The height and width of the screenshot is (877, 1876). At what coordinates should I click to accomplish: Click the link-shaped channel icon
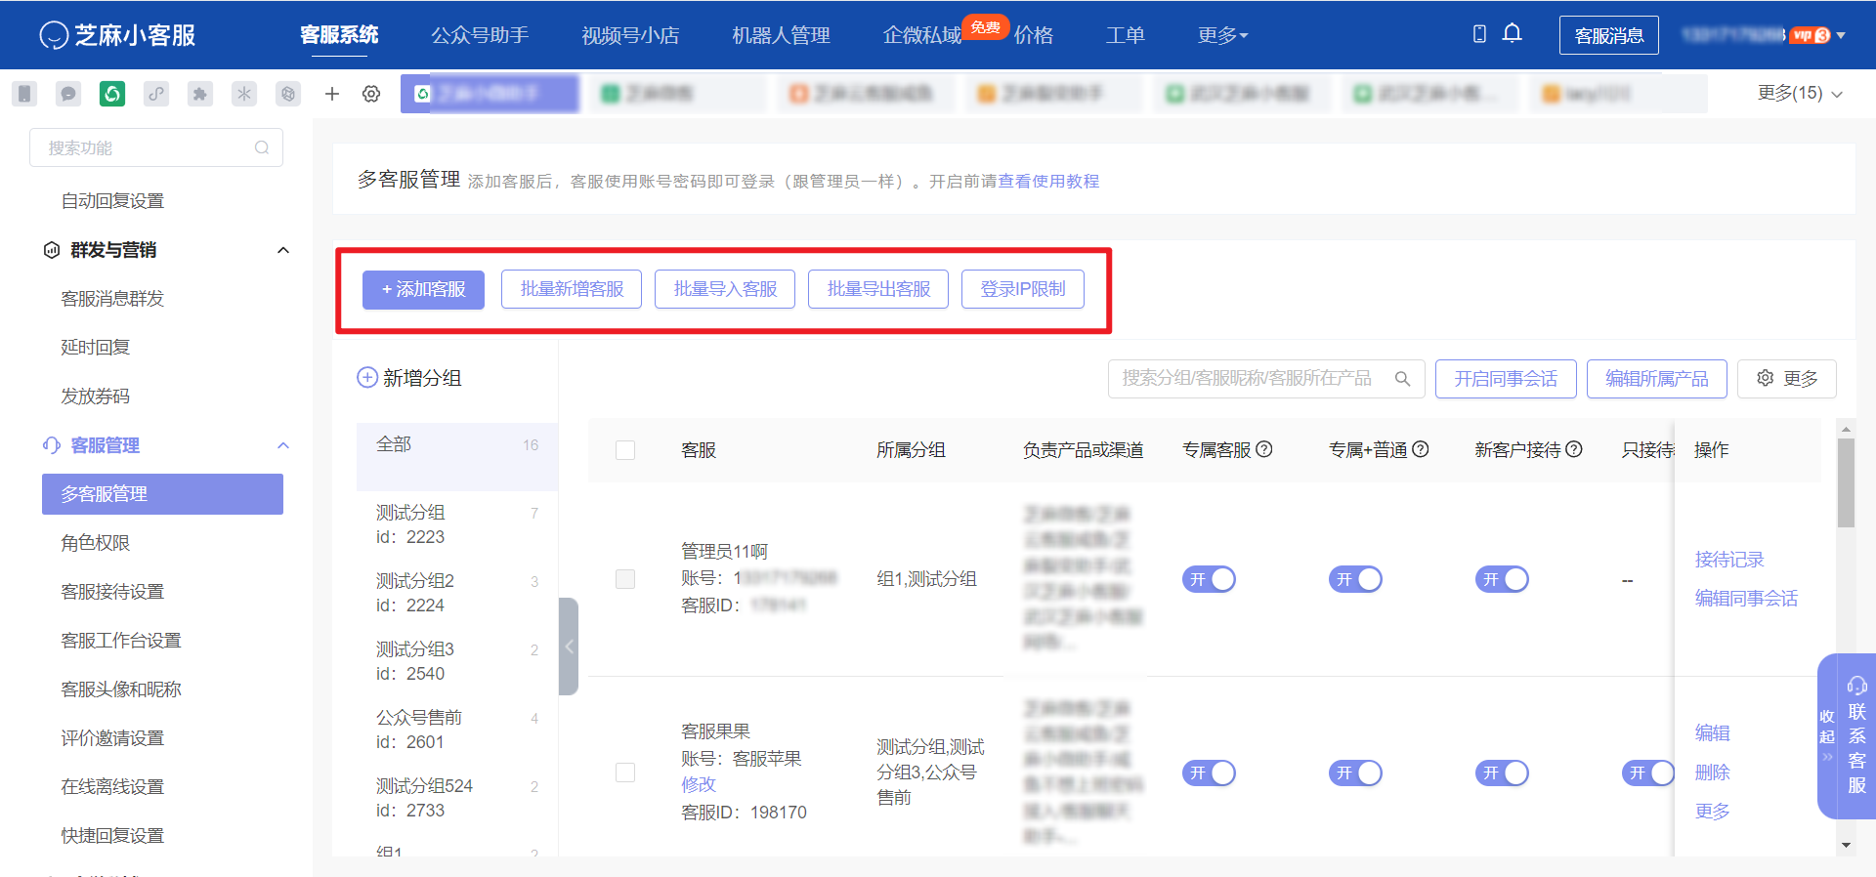pyautogui.click(x=156, y=94)
